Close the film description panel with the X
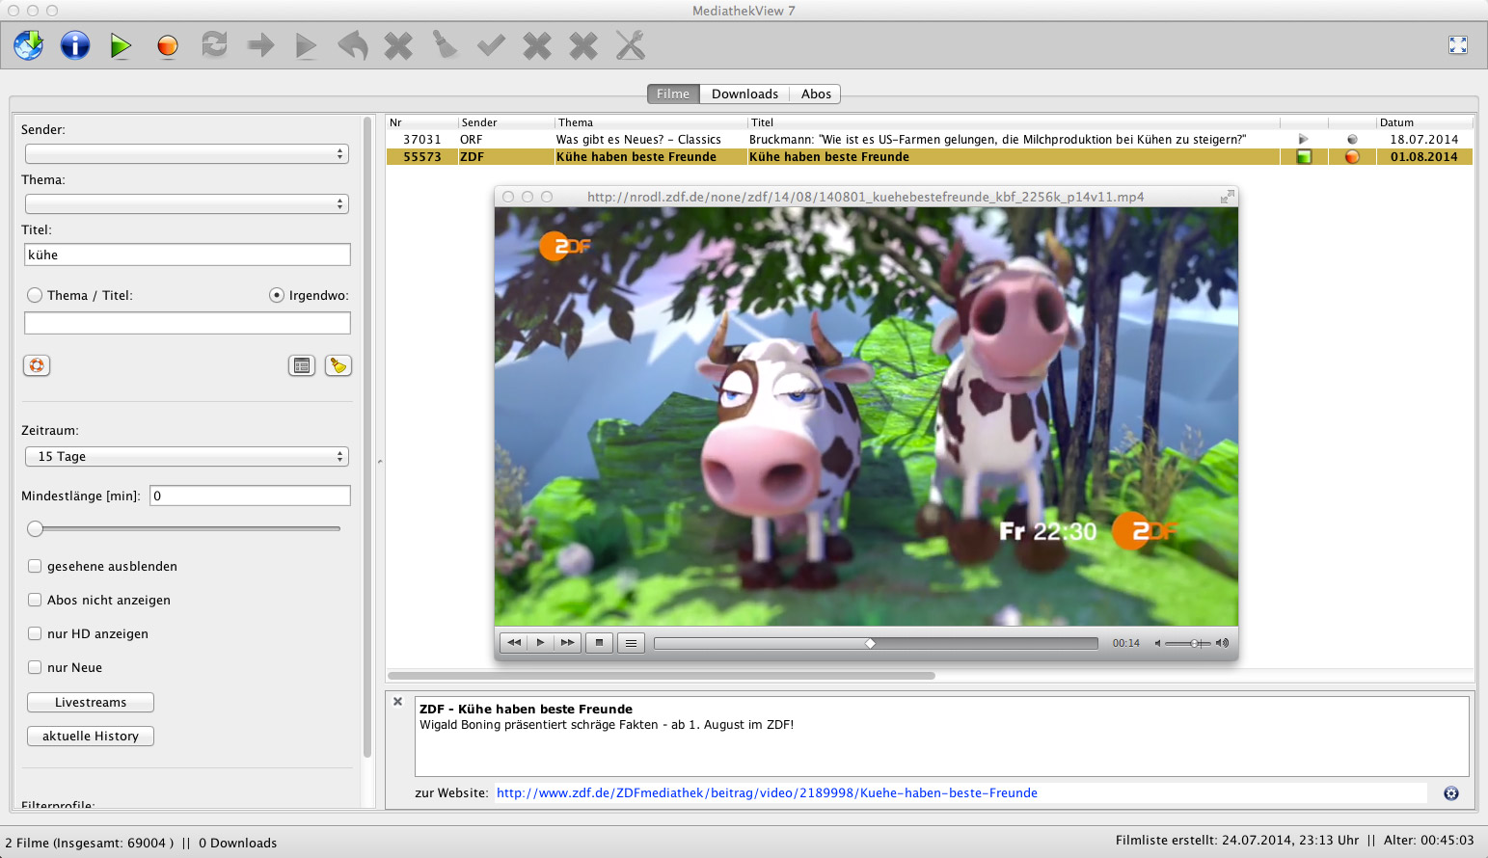This screenshot has height=858, width=1488. (x=397, y=702)
